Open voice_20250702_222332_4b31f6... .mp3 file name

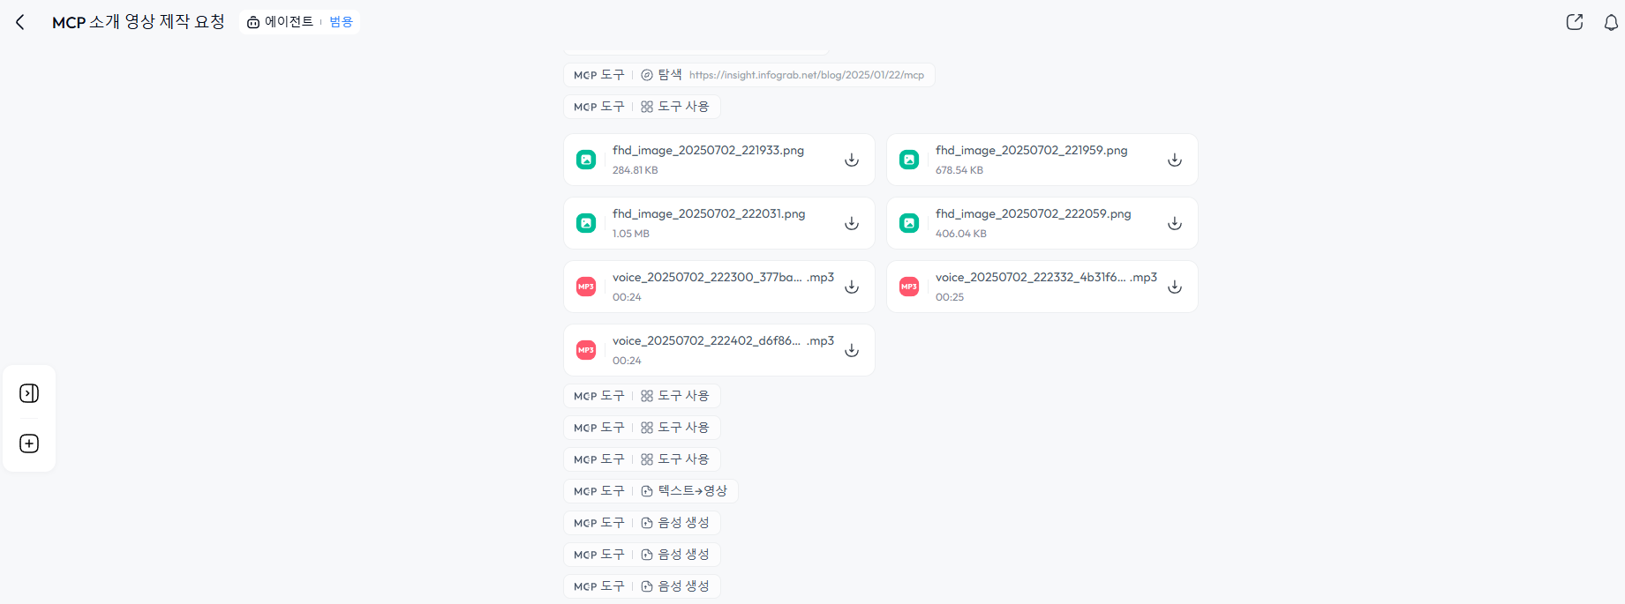coord(1046,277)
